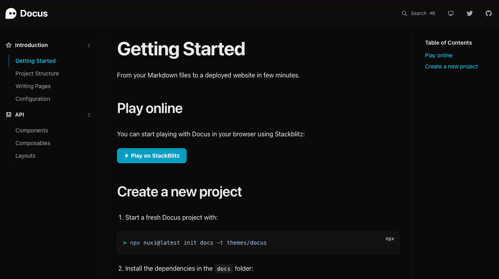499x279 pixels.
Task: Click the lightning bolt icon on StackBlitz button
Action: point(127,156)
